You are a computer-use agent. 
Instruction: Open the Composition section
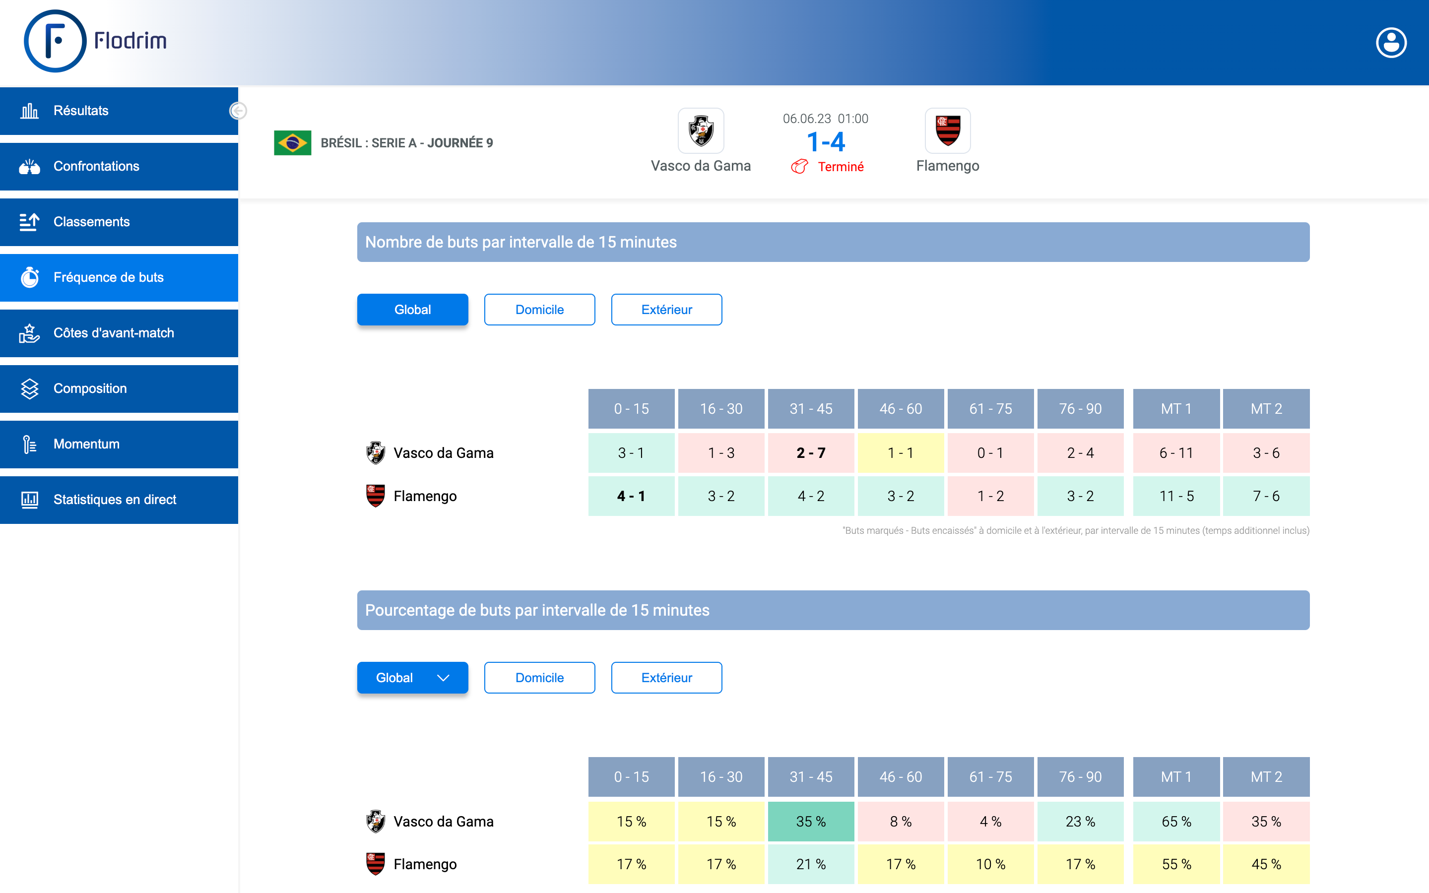[119, 388]
